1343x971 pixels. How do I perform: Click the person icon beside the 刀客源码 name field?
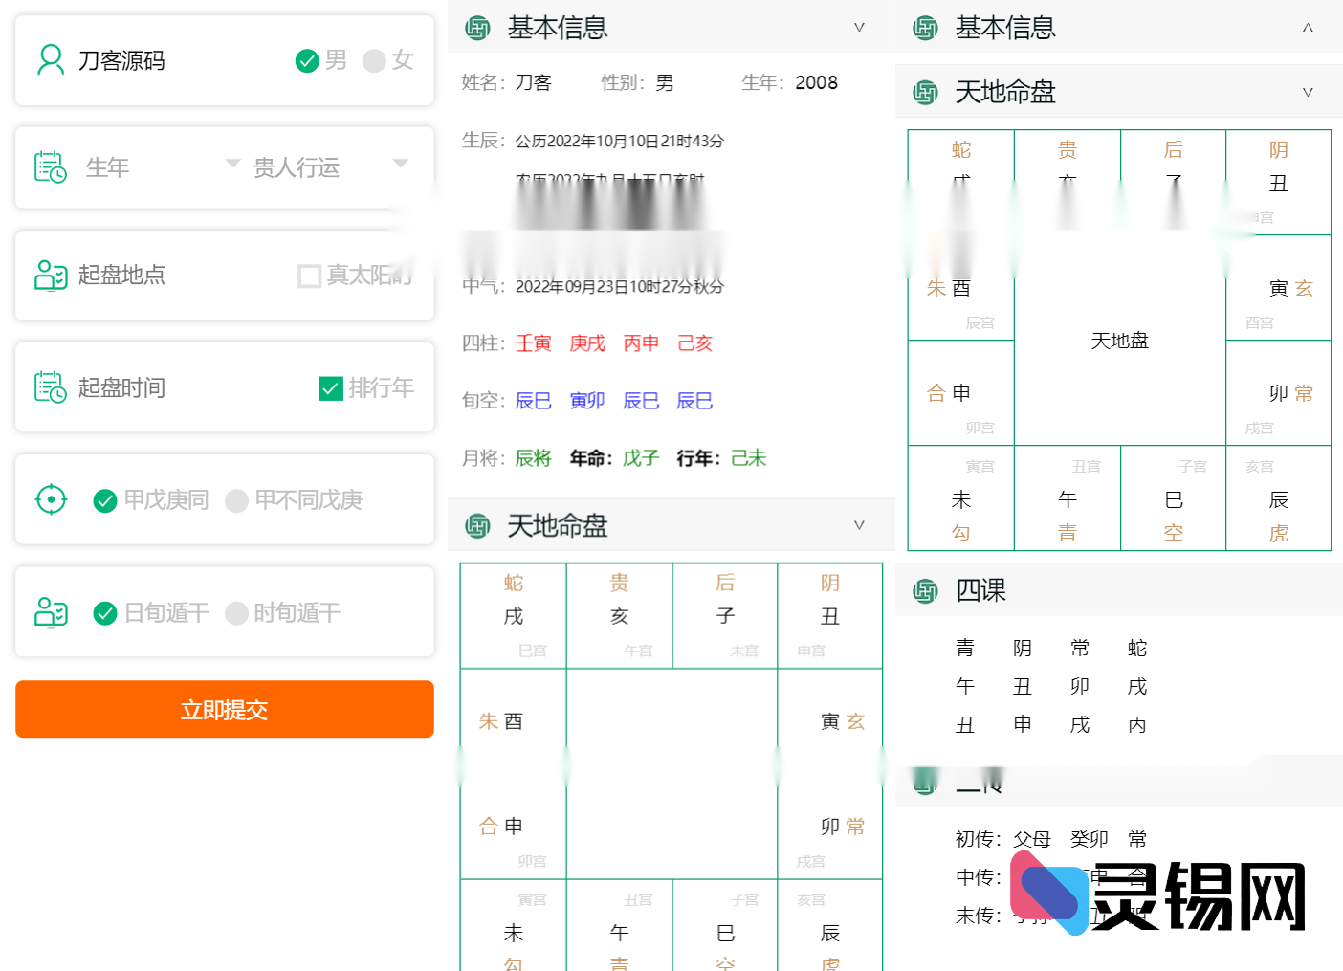pyautogui.click(x=50, y=59)
